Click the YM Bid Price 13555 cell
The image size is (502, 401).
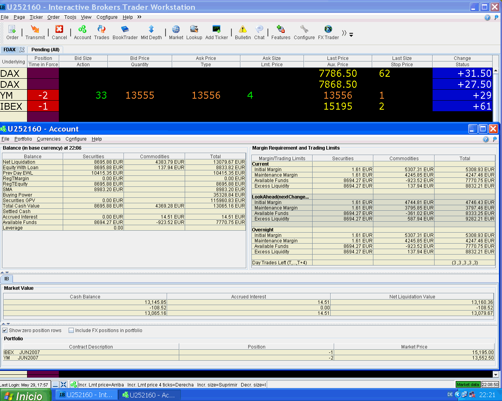140,95
